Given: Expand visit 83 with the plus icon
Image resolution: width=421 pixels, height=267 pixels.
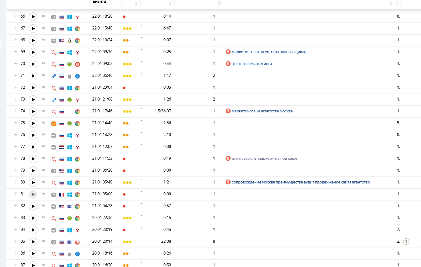Looking at the screenshot, I should click(x=15, y=217).
